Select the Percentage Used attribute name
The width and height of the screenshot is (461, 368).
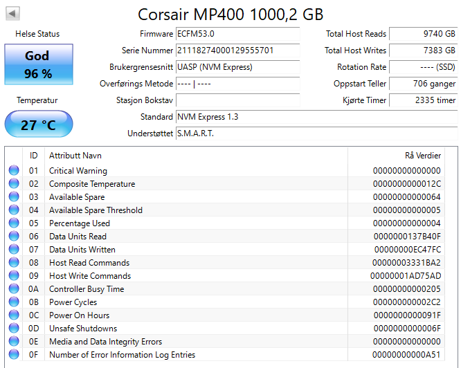pyautogui.click(x=80, y=223)
